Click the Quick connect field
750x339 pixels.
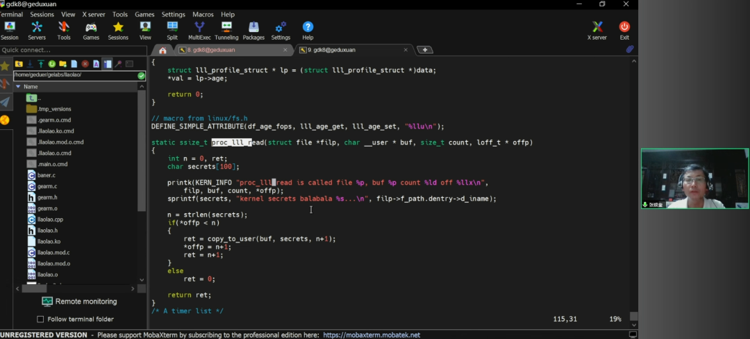[74, 50]
